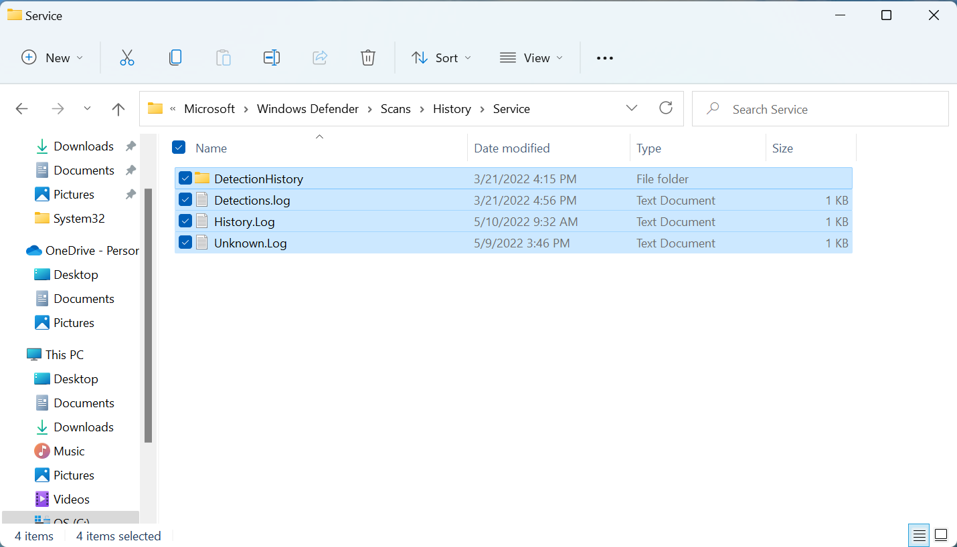This screenshot has height=547, width=957.
Task: Rename the selected file
Action: [x=272, y=58]
